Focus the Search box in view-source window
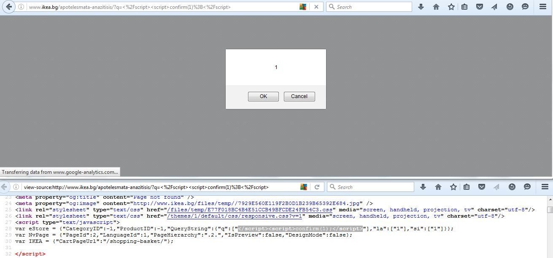 (371, 187)
